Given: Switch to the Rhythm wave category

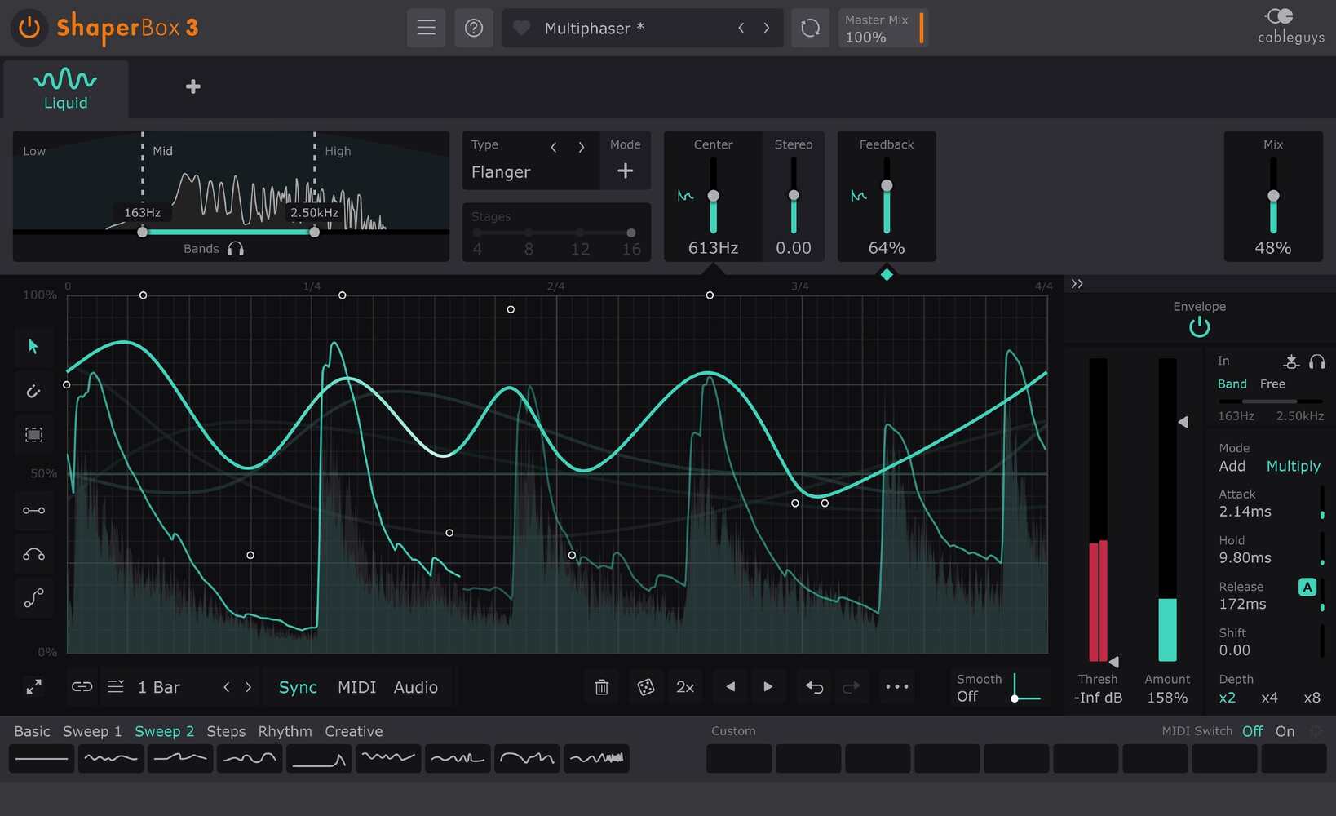Looking at the screenshot, I should tap(285, 731).
